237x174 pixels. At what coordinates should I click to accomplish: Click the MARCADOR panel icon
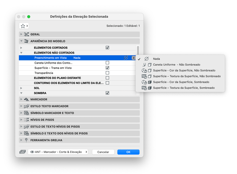pos(26,99)
